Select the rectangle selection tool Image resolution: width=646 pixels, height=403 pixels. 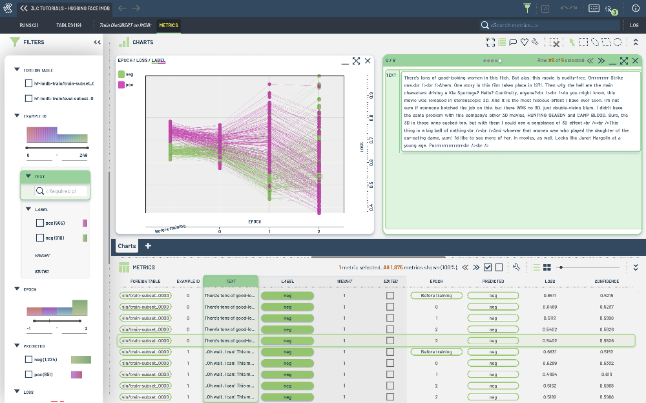tap(583, 42)
